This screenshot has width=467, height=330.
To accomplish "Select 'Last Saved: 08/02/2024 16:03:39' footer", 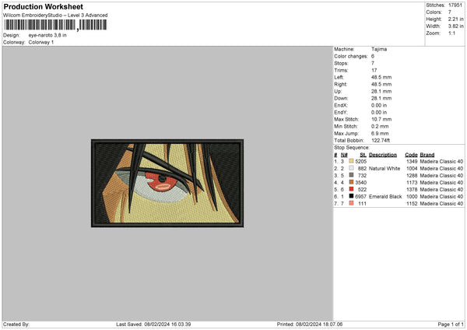I will point(153,324).
